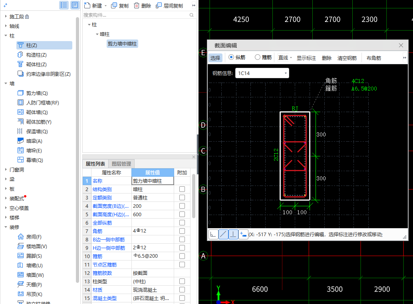
Task: Collapse the 暗柱 component group
Action: [97, 34]
